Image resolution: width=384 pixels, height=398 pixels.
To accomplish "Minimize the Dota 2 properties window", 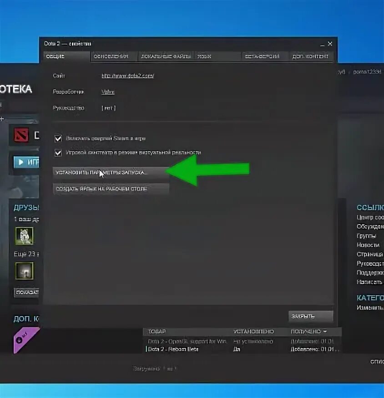I will [x=322, y=45].
